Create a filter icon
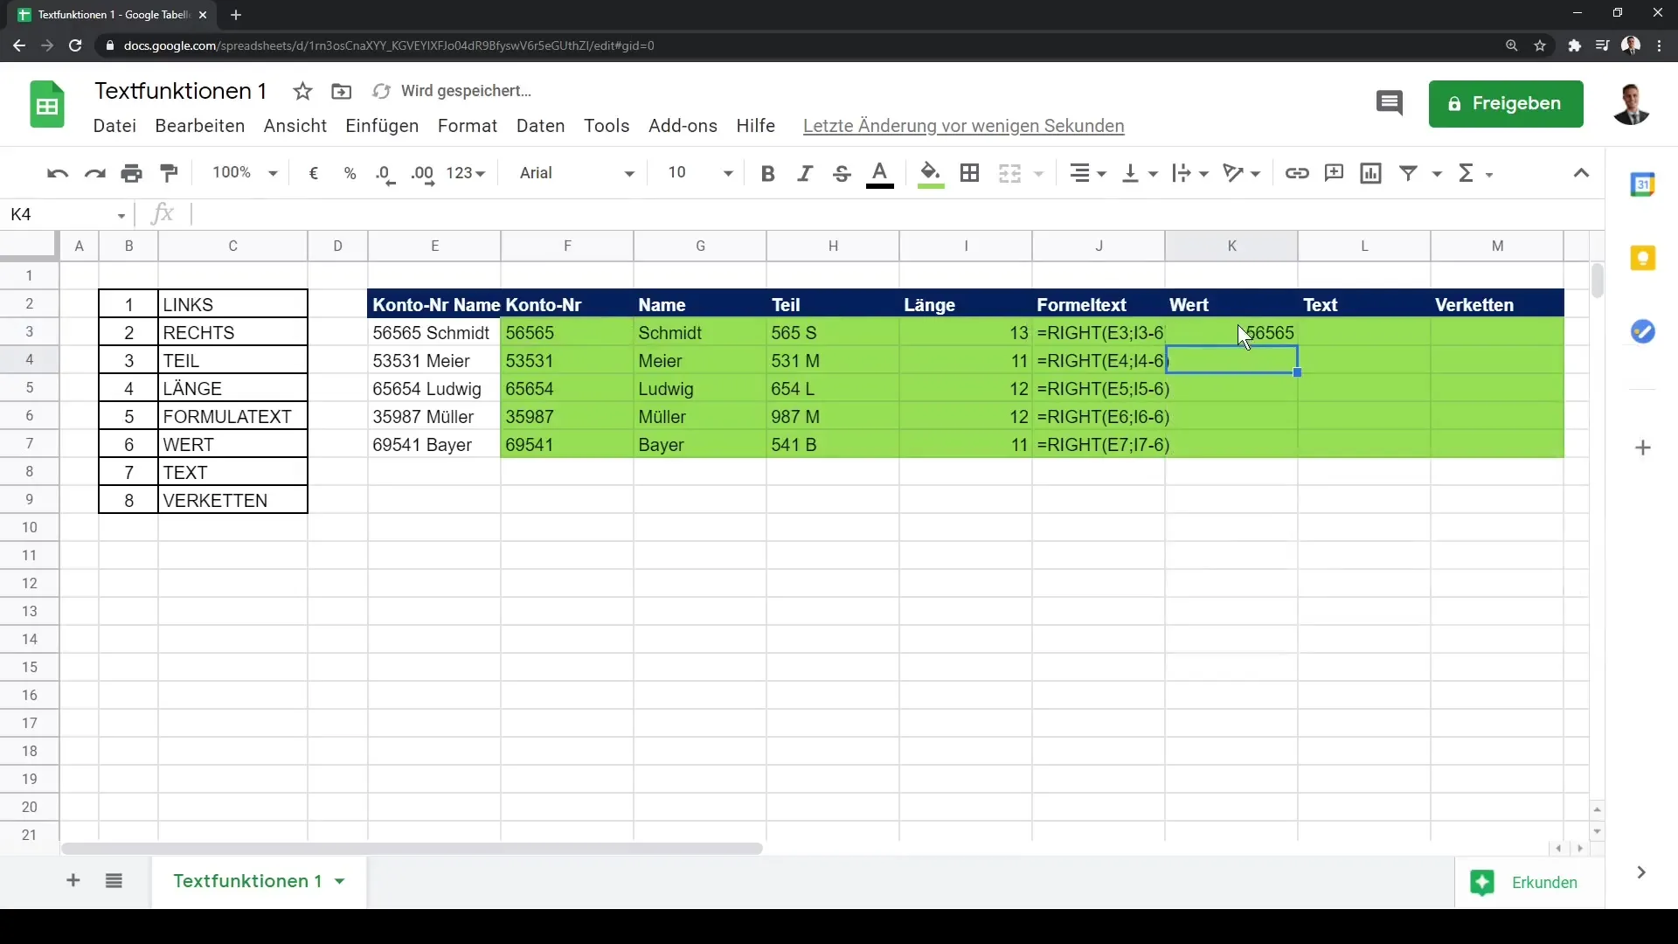1678x944 pixels. (x=1408, y=173)
